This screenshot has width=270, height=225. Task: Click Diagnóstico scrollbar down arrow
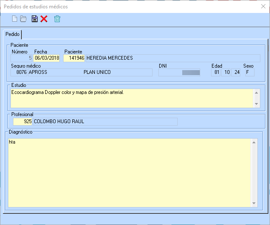254,203
